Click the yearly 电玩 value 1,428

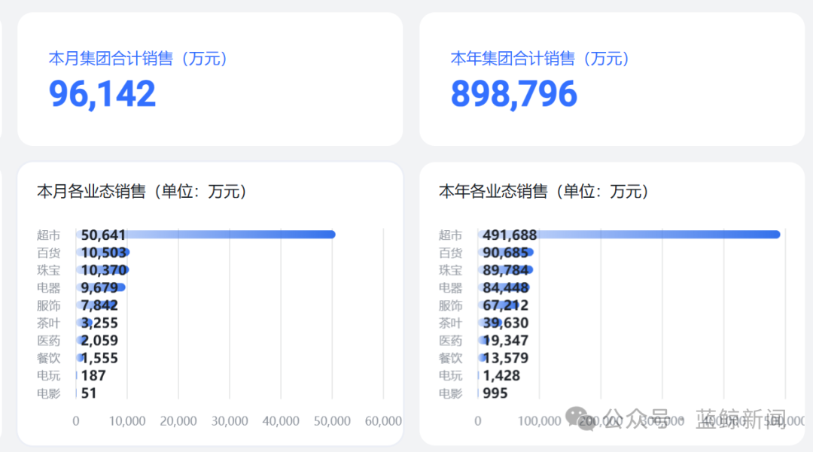501,376
